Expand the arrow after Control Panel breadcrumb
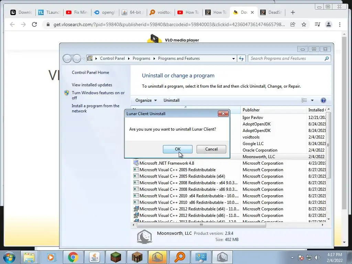Image resolution: width=352 pixels, height=264 pixels. tap(129, 58)
